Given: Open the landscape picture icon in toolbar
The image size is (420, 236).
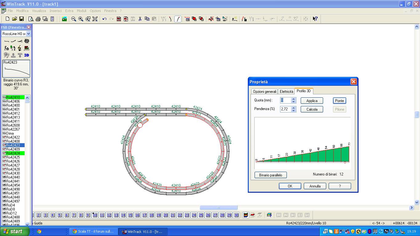Looking at the screenshot, I should pyautogui.click(x=64, y=19).
